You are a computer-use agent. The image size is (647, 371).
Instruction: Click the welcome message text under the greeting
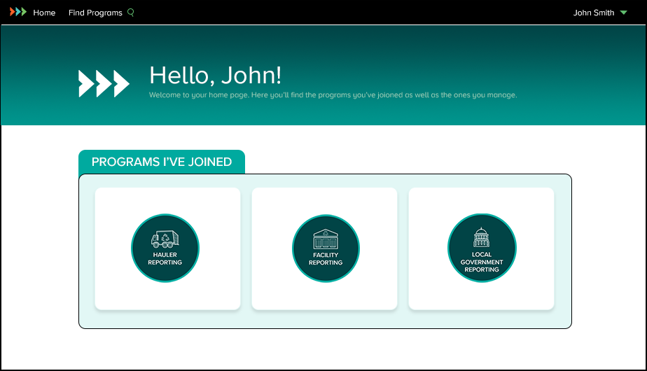(x=333, y=95)
